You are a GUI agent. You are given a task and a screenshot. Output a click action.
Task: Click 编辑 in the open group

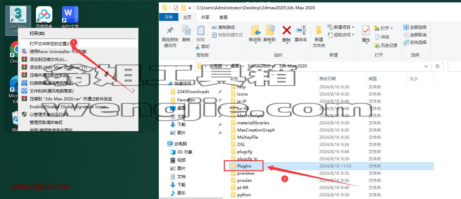pyautogui.click(x=382, y=37)
